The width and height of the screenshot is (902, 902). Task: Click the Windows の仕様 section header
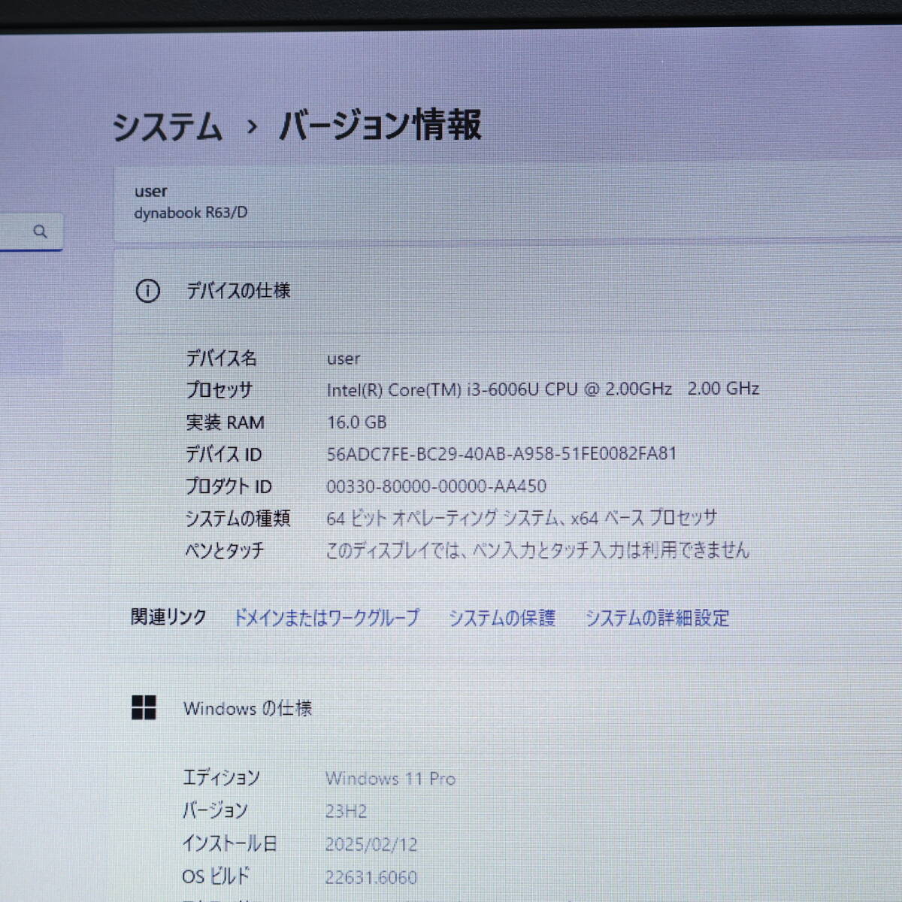[247, 708]
